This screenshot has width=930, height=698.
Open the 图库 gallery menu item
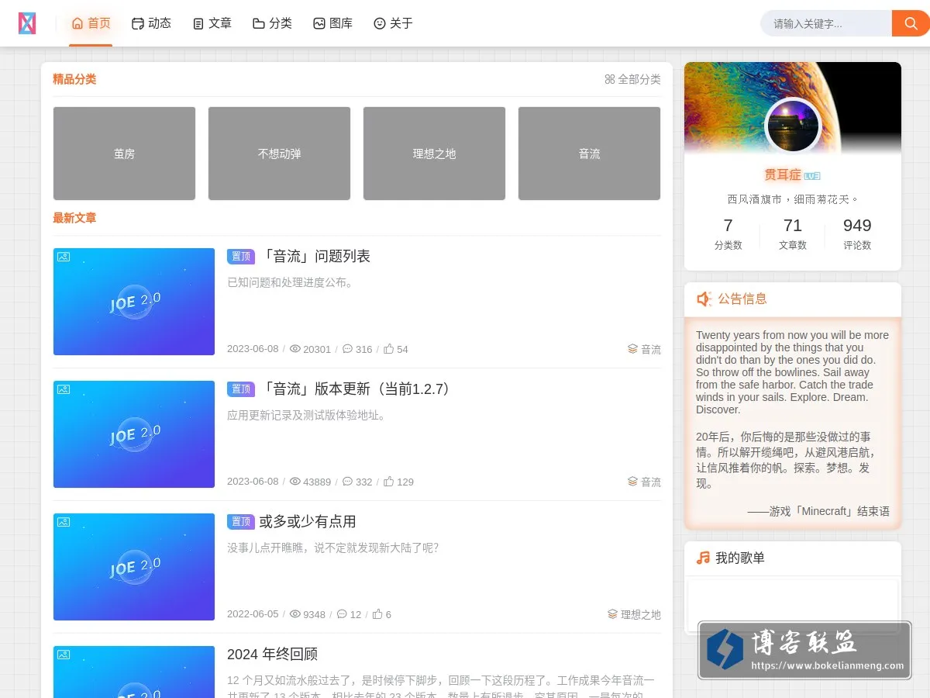[x=332, y=23]
